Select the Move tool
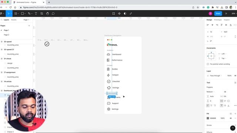 (8, 14)
